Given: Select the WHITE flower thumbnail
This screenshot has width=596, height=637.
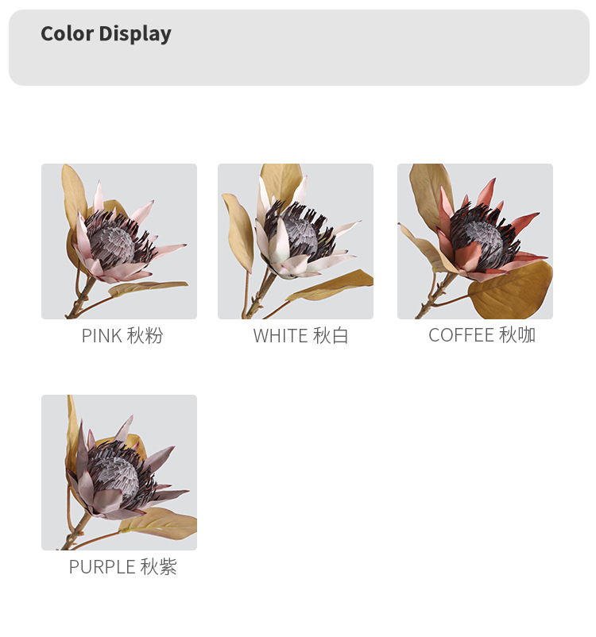Looking at the screenshot, I should [296, 241].
